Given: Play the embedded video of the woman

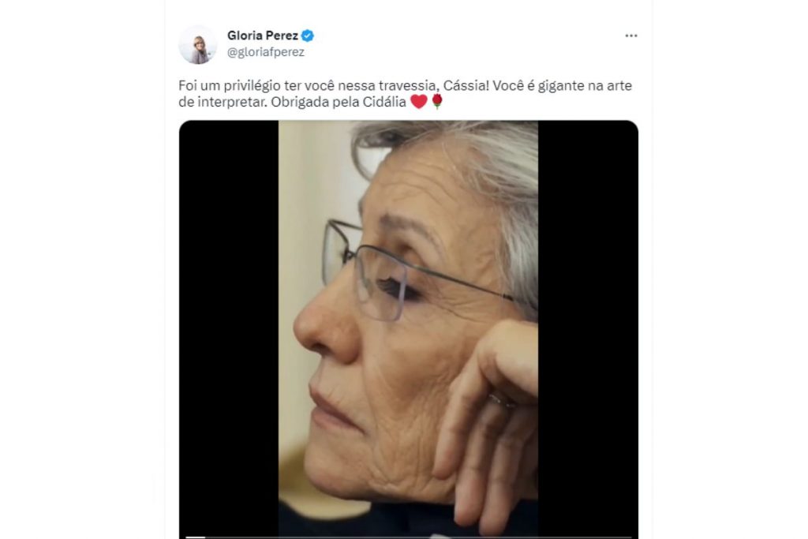Looking at the screenshot, I should pos(408,329).
